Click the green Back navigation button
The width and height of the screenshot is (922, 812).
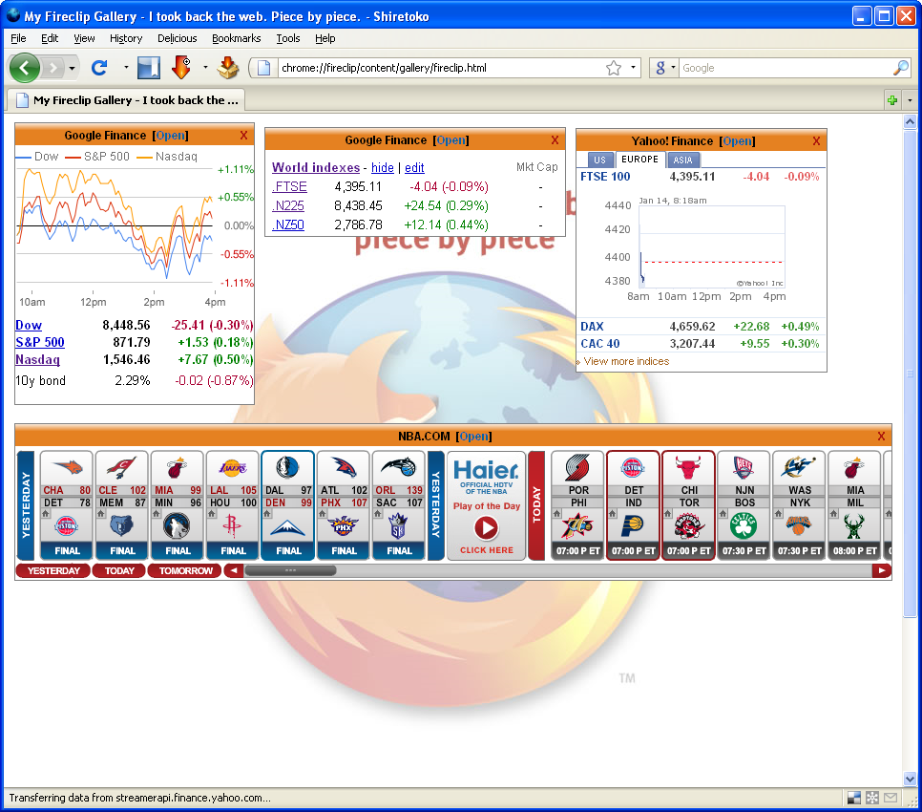(x=24, y=68)
